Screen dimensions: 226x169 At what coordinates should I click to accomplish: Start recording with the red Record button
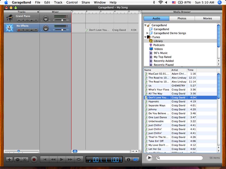pyautogui.click(x=34, y=160)
